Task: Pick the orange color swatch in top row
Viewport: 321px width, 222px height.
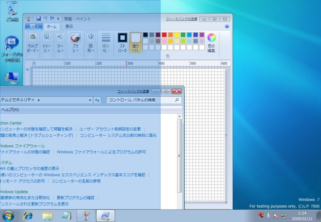Action: click(171, 35)
